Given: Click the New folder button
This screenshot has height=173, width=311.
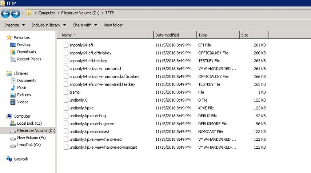Looking at the screenshot, I should point(113,25).
